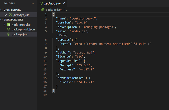Click the package.json icon in Open Editors
The width and height of the screenshot is (169, 110).
(x=10, y=15)
